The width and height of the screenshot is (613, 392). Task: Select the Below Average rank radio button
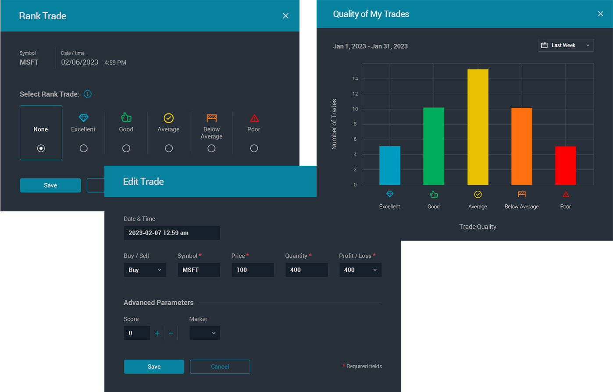pyautogui.click(x=211, y=148)
